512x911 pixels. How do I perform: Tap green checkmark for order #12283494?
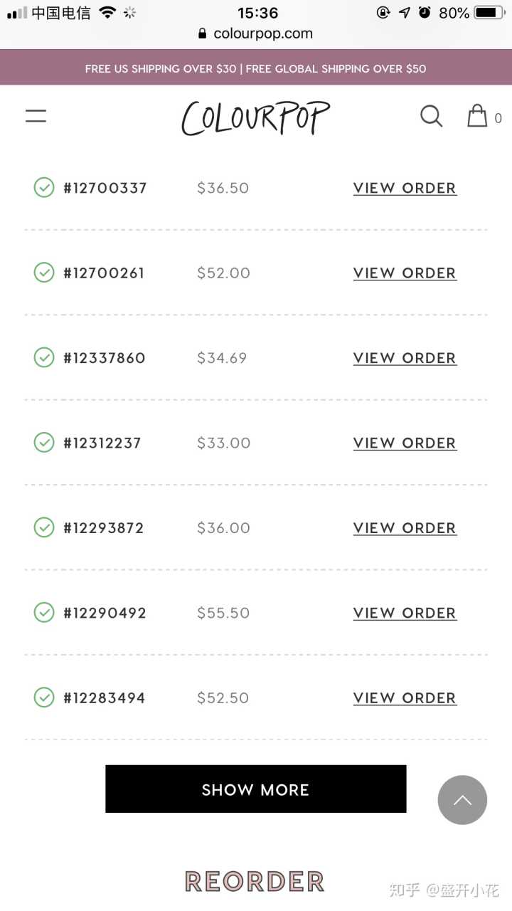pyautogui.click(x=44, y=697)
